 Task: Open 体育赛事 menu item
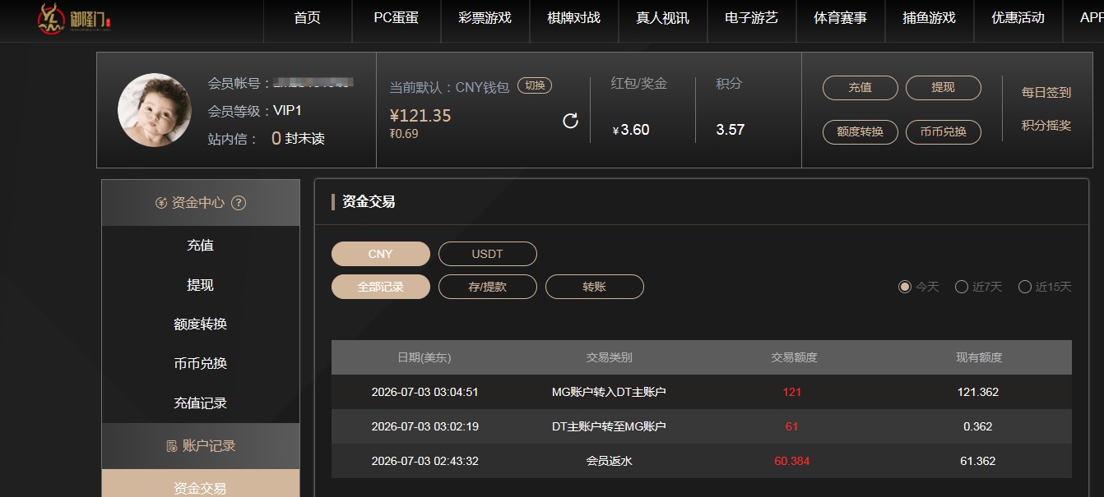[x=841, y=18]
